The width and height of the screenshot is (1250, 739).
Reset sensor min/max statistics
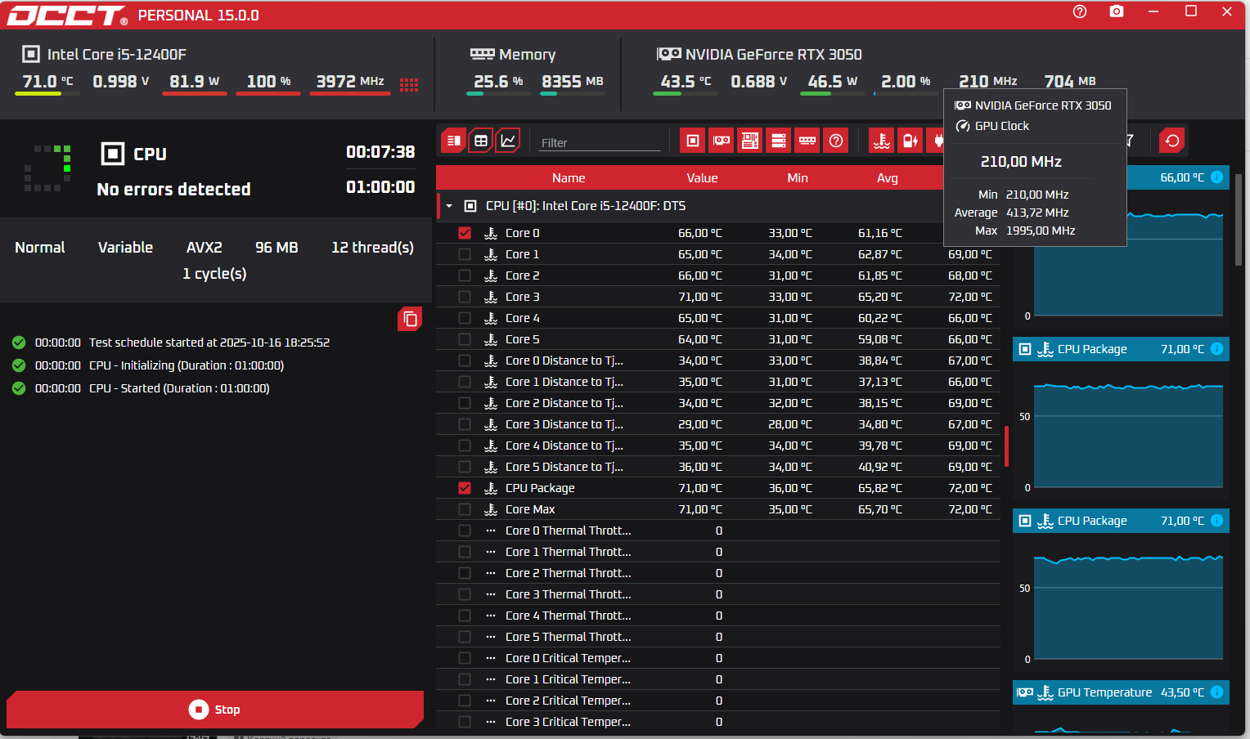coord(1171,141)
